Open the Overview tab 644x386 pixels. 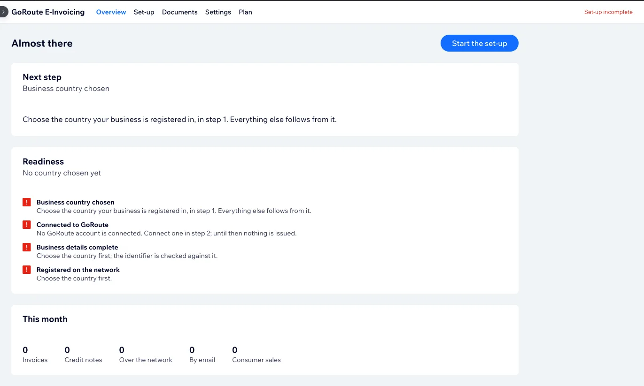point(111,12)
